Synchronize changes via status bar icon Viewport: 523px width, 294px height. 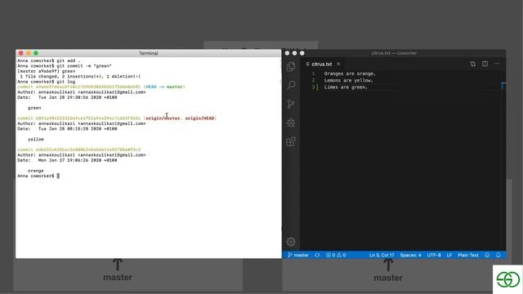pyautogui.click(x=317, y=255)
